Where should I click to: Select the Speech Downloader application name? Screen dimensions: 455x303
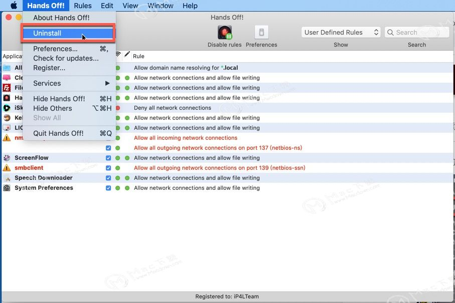click(x=44, y=178)
